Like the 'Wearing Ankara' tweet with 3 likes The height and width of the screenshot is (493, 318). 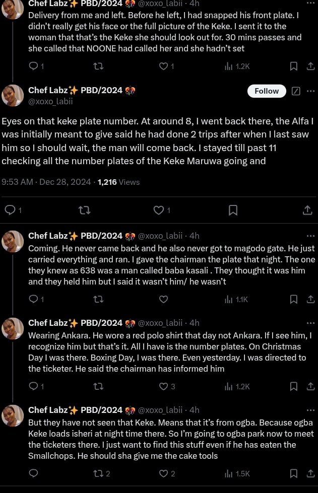click(x=163, y=386)
